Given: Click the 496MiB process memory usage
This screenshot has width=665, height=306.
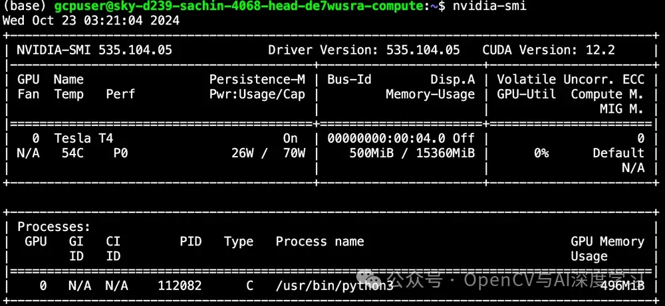Looking at the screenshot, I should point(622,285).
